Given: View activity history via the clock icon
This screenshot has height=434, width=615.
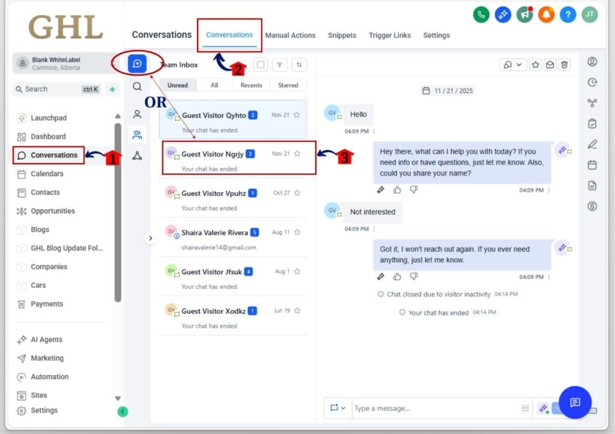Looking at the screenshot, I should (592, 82).
